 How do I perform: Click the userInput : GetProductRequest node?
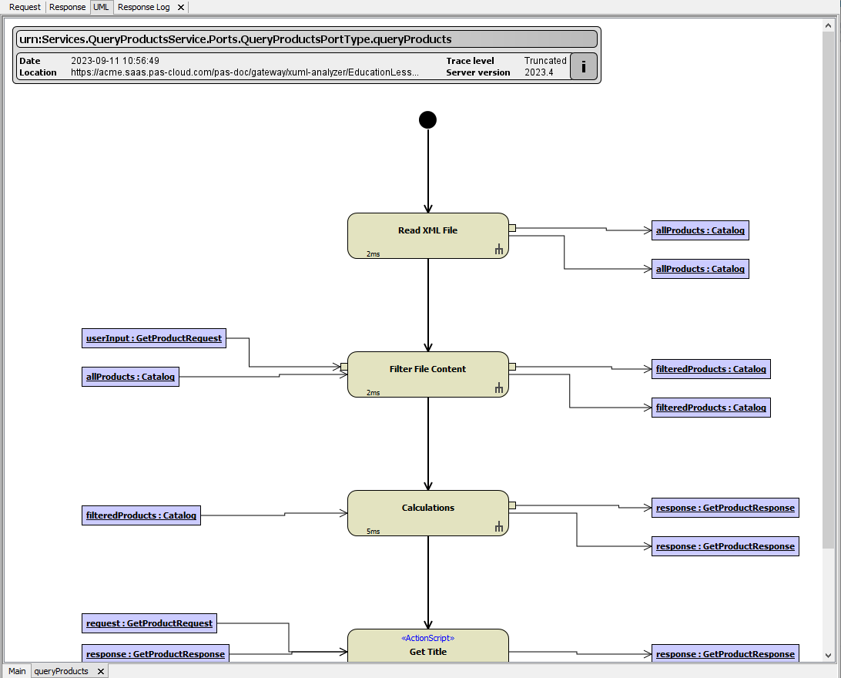153,337
